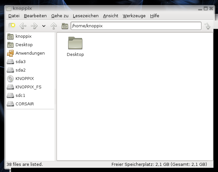This screenshot has width=218, height=172.
Task: Open the Werkzeuge menu
Action: 134,16
